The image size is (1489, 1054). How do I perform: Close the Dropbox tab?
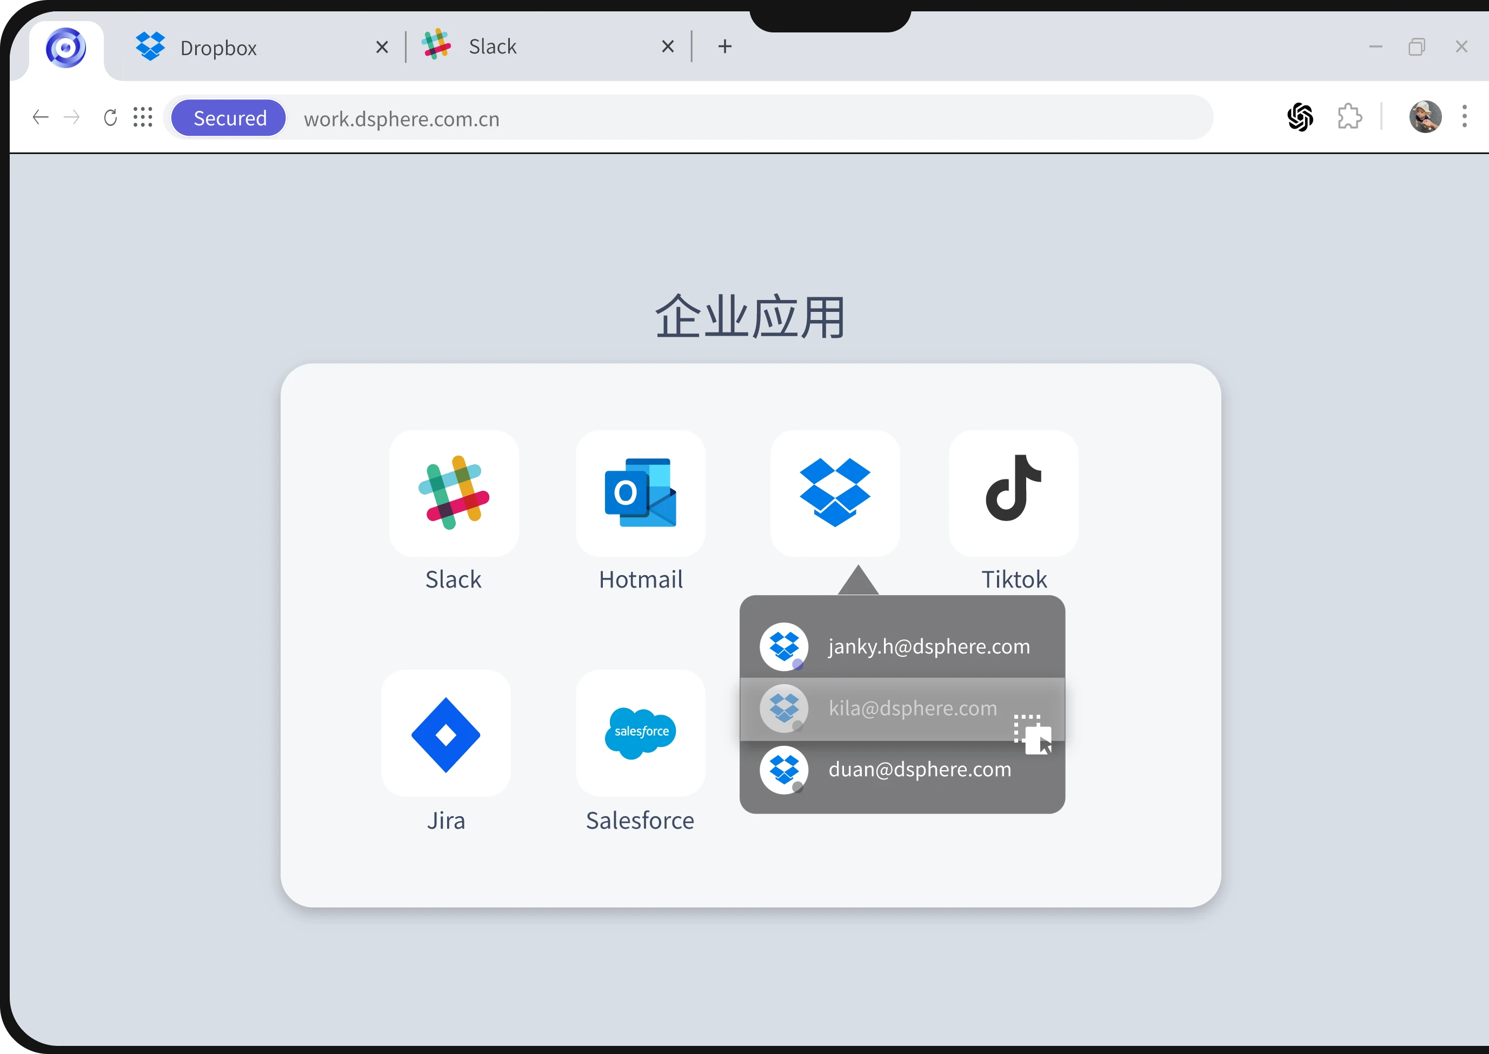pos(382,48)
